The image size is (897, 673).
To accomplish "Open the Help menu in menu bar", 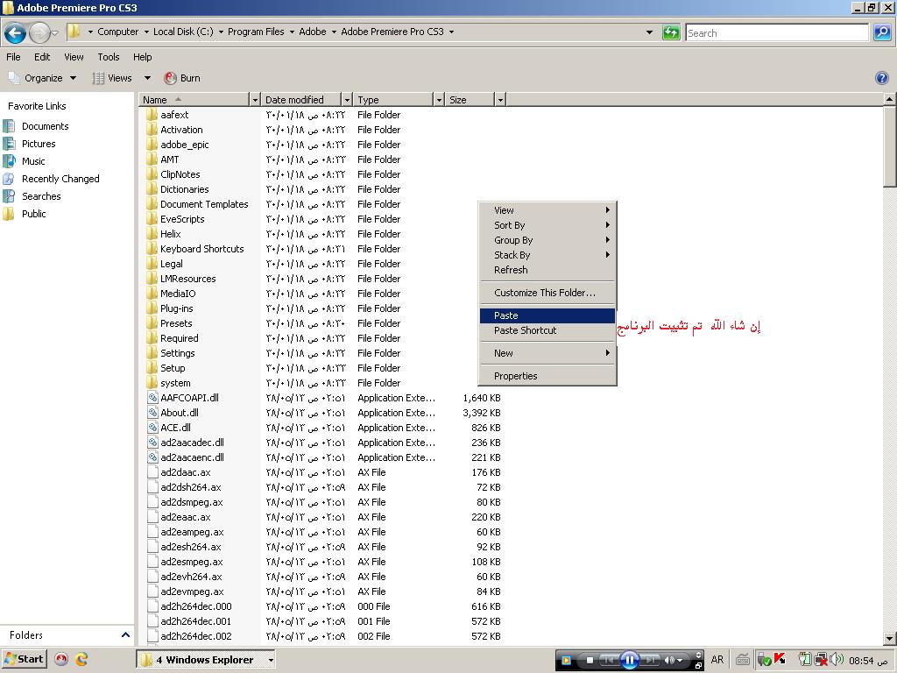I will tap(143, 57).
